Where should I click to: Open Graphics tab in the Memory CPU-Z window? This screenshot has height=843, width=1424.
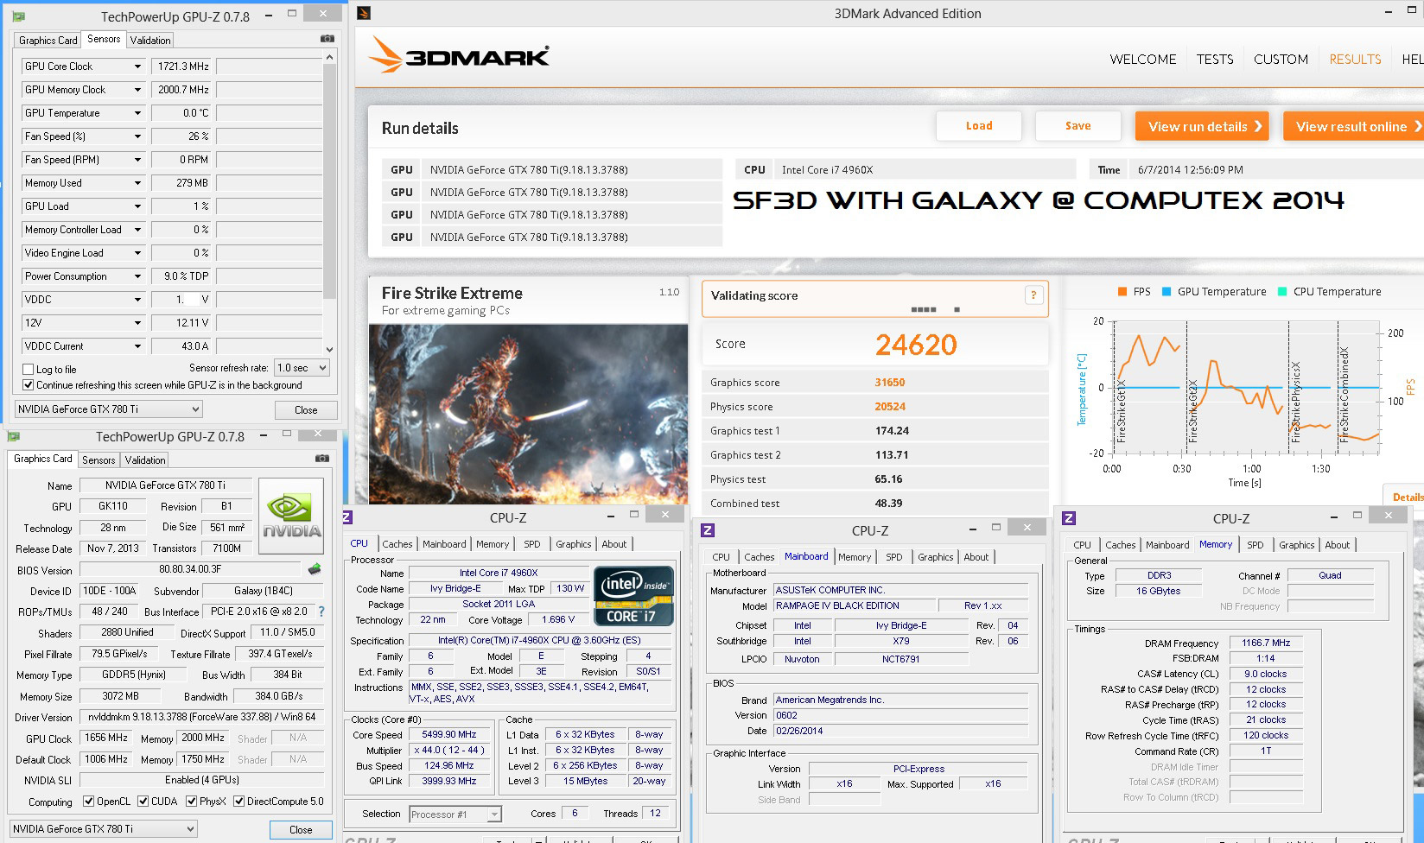click(x=1297, y=545)
